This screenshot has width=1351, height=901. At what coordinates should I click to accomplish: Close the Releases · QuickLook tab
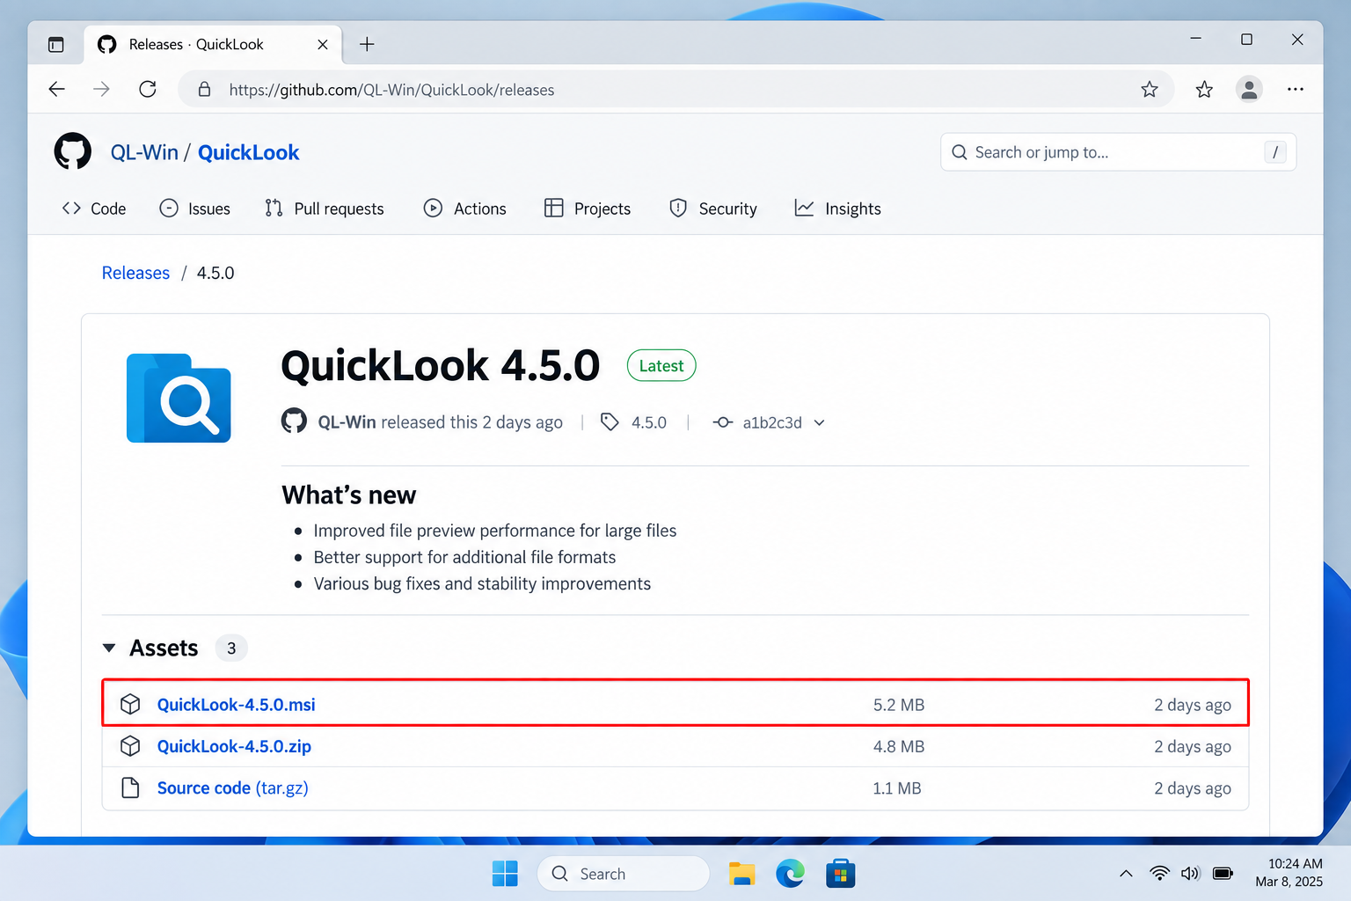point(323,44)
